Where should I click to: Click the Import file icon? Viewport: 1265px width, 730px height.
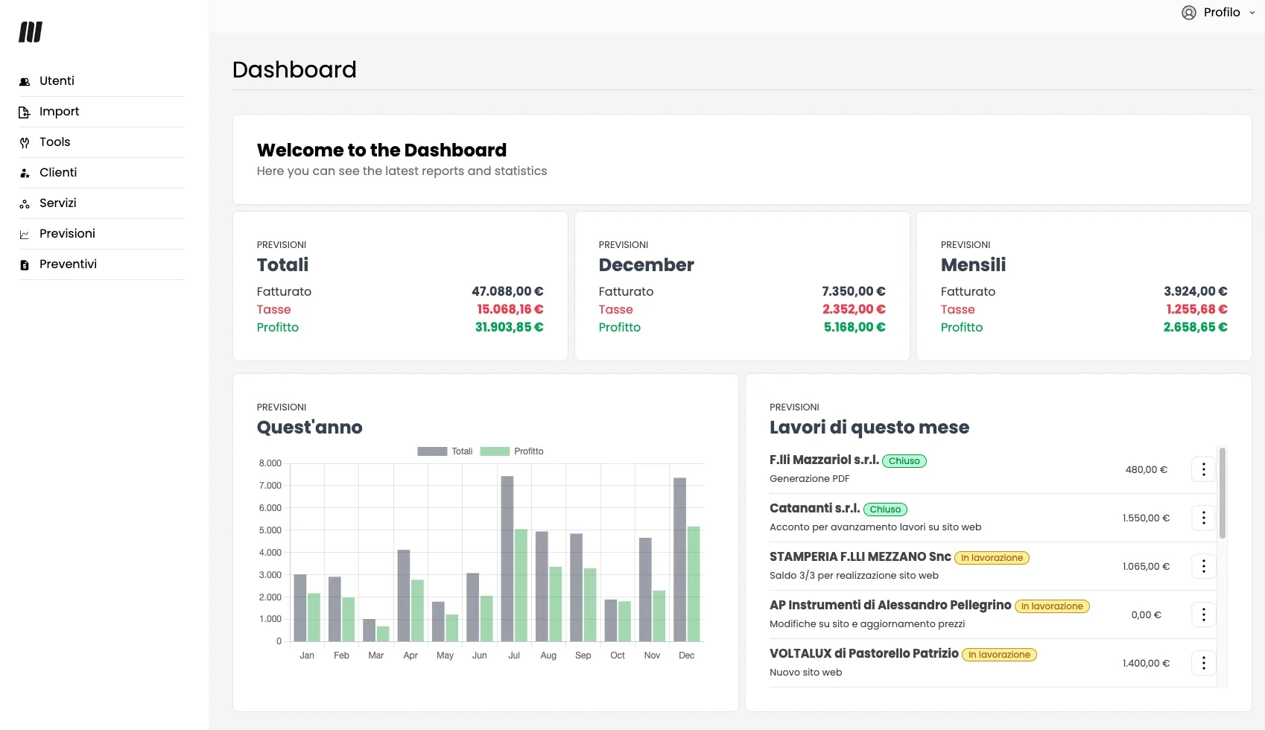pos(25,112)
